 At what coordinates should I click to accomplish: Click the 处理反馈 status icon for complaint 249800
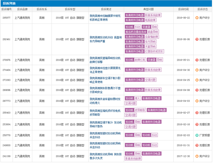(x=197, y=145)
